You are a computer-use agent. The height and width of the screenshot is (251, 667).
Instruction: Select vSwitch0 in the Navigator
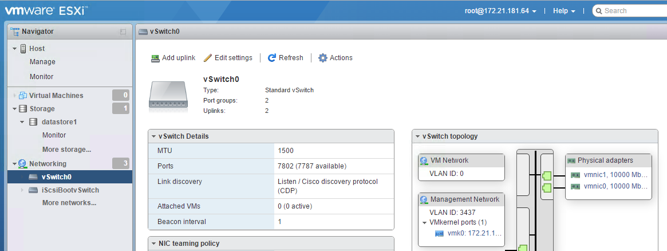(x=70, y=177)
